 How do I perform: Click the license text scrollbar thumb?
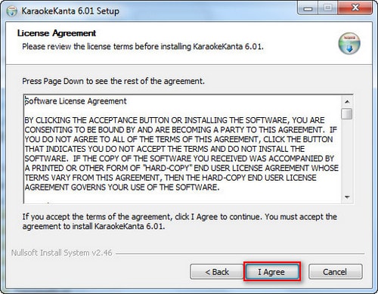[347, 113]
